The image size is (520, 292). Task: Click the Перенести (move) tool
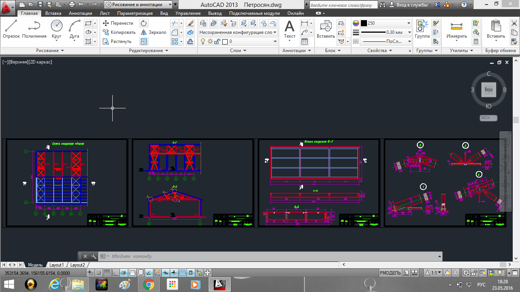pos(118,23)
